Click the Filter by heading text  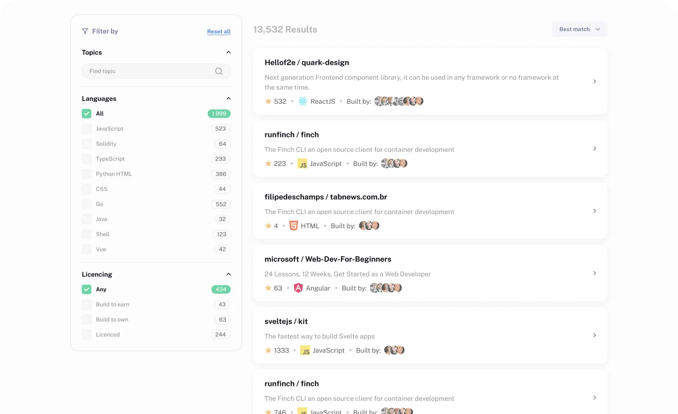tap(105, 31)
